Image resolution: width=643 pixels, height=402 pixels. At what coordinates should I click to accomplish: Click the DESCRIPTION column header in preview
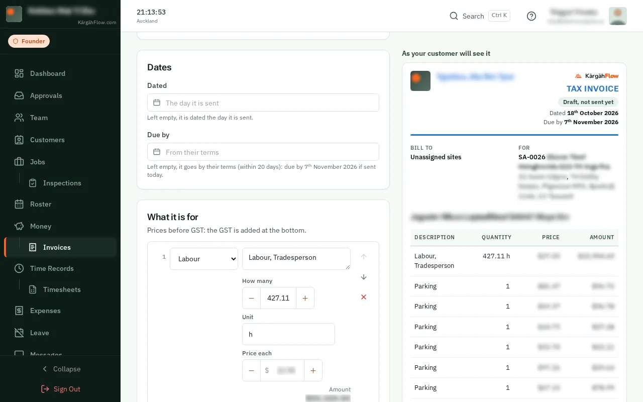[435, 237]
